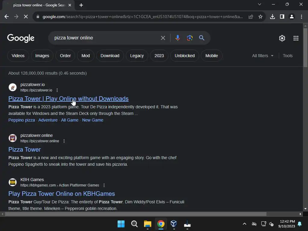Open more options for pizzatower.io result

point(57,90)
